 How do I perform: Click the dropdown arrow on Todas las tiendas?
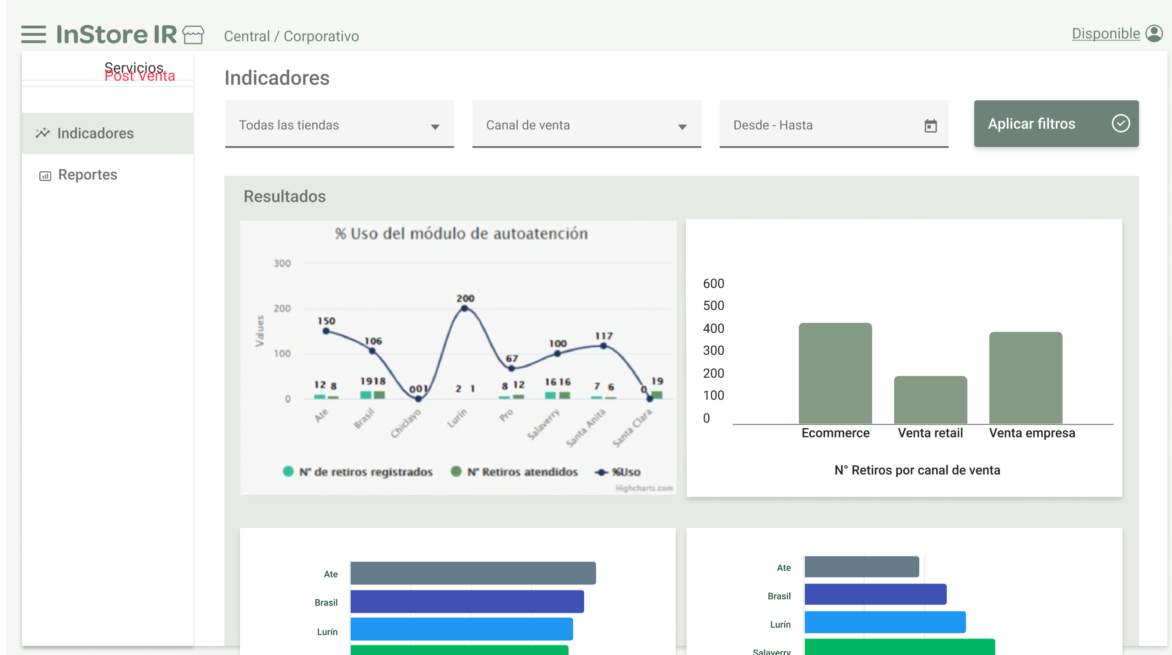coord(435,127)
